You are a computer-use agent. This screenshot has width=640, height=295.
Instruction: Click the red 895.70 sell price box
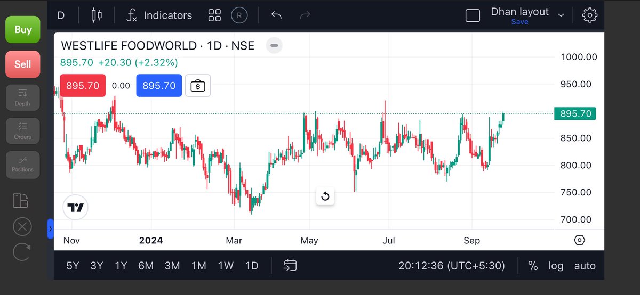[83, 86]
